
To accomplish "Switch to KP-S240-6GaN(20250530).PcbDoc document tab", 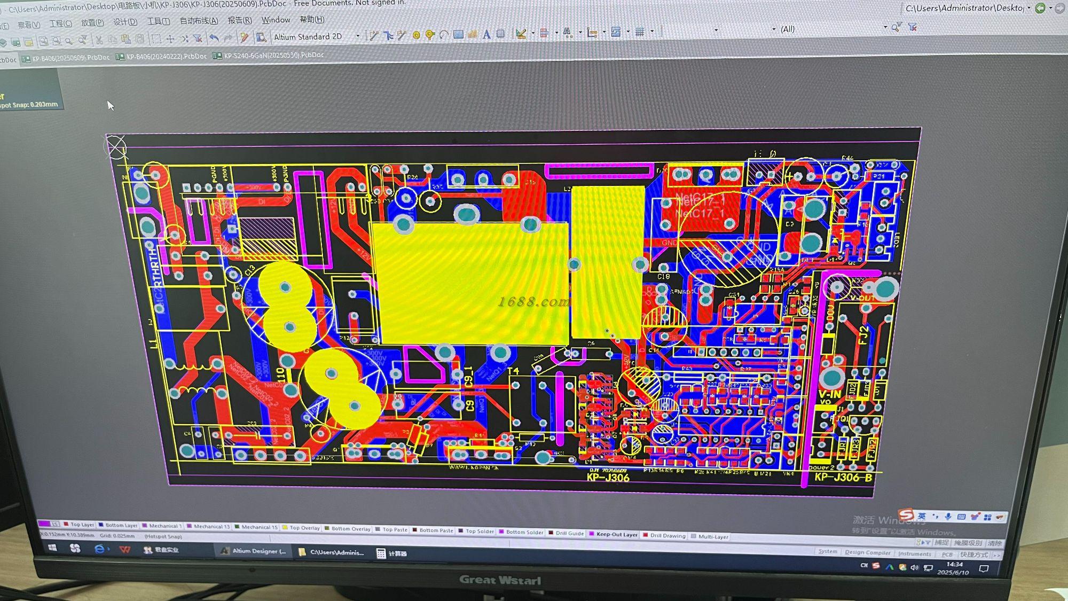I will point(269,55).
